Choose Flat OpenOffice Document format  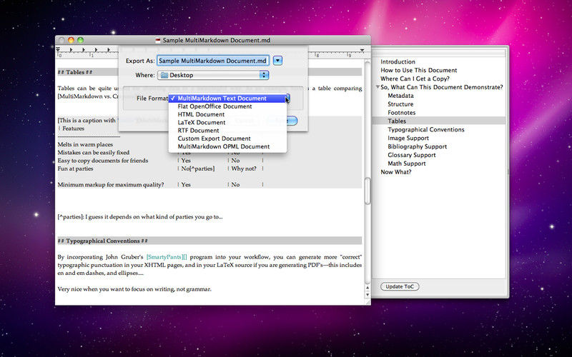227,106
